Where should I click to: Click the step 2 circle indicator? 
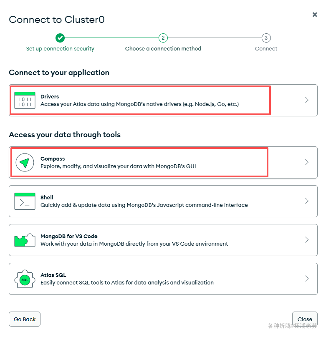pyautogui.click(x=163, y=38)
